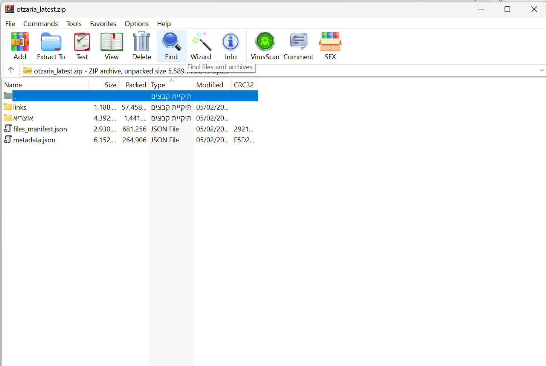Click the Add archive toolbar icon

click(20, 46)
